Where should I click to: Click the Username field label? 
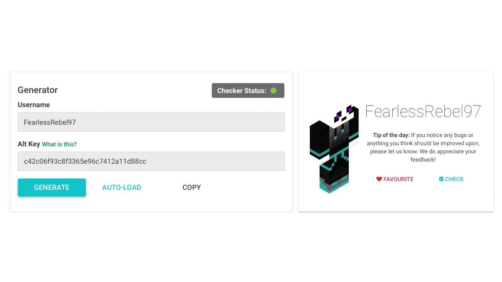click(x=34, y=105)
